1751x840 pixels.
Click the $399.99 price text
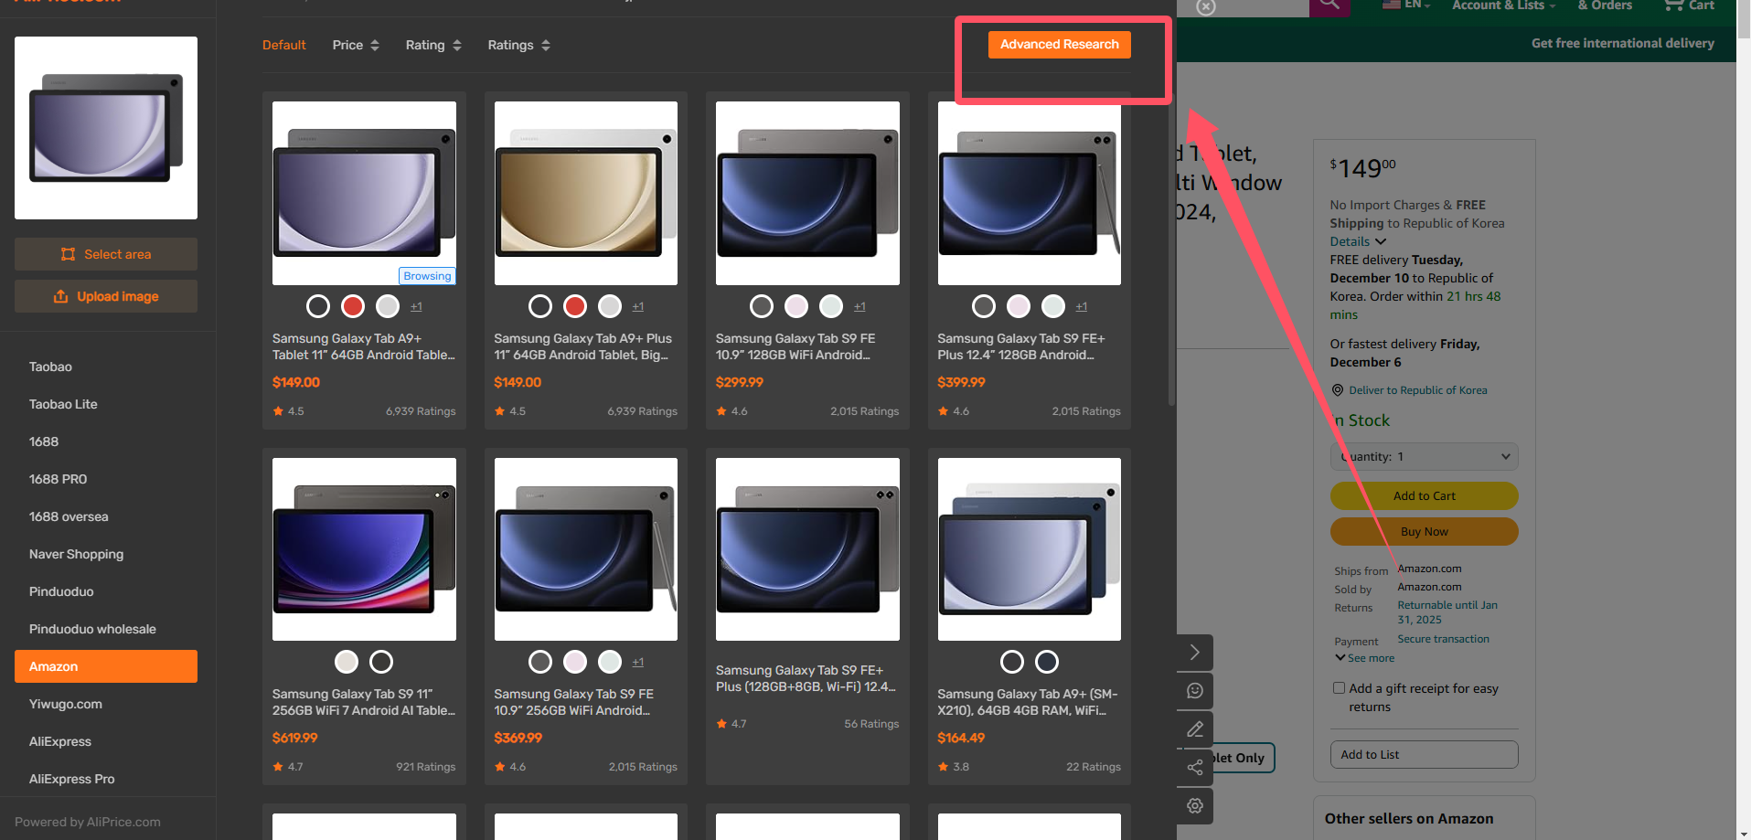(961, 382)
